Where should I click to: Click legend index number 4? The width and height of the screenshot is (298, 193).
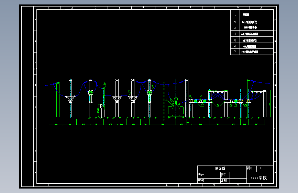[235, 34]
